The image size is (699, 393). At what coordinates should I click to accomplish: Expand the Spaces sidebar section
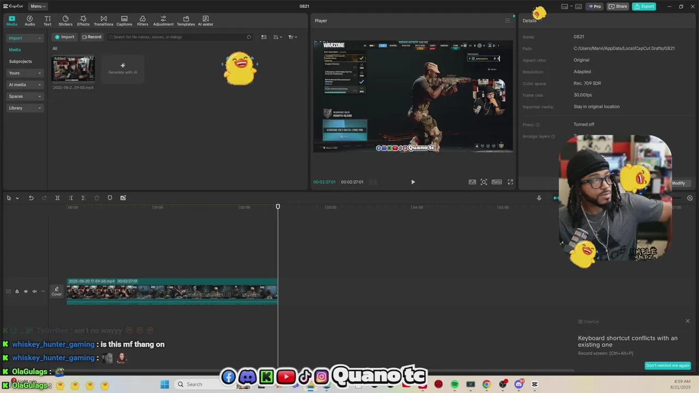click(x=25, y=96)
